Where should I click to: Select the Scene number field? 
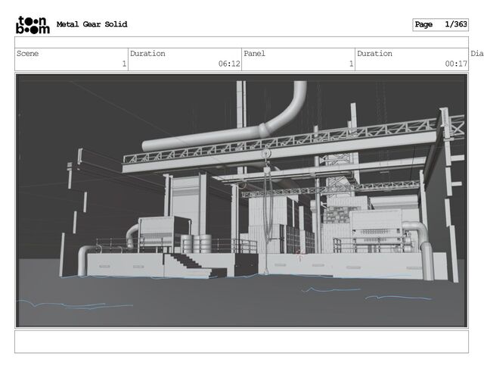pyautogui.click(x=71, y=59)
